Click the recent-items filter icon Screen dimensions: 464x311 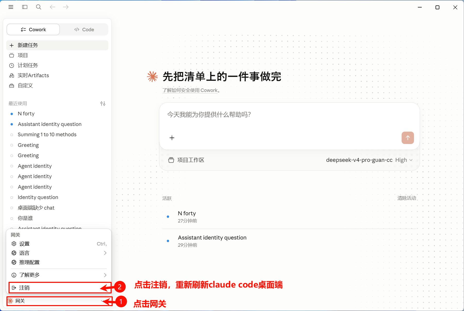tap(103, 103)
